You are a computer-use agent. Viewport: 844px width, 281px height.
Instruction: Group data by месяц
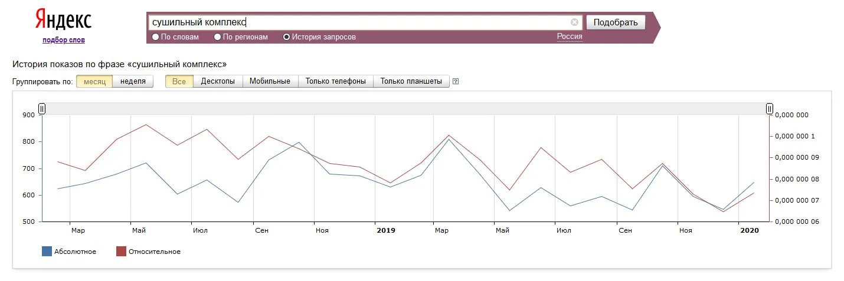(x=94, y=81)
